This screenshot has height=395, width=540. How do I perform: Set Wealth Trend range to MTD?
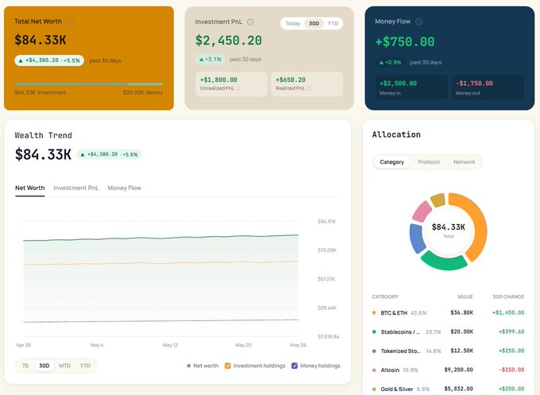click(65, 366)
